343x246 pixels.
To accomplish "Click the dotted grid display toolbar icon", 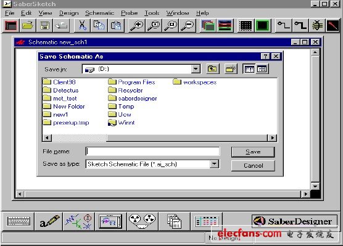I will pos(246,25).
